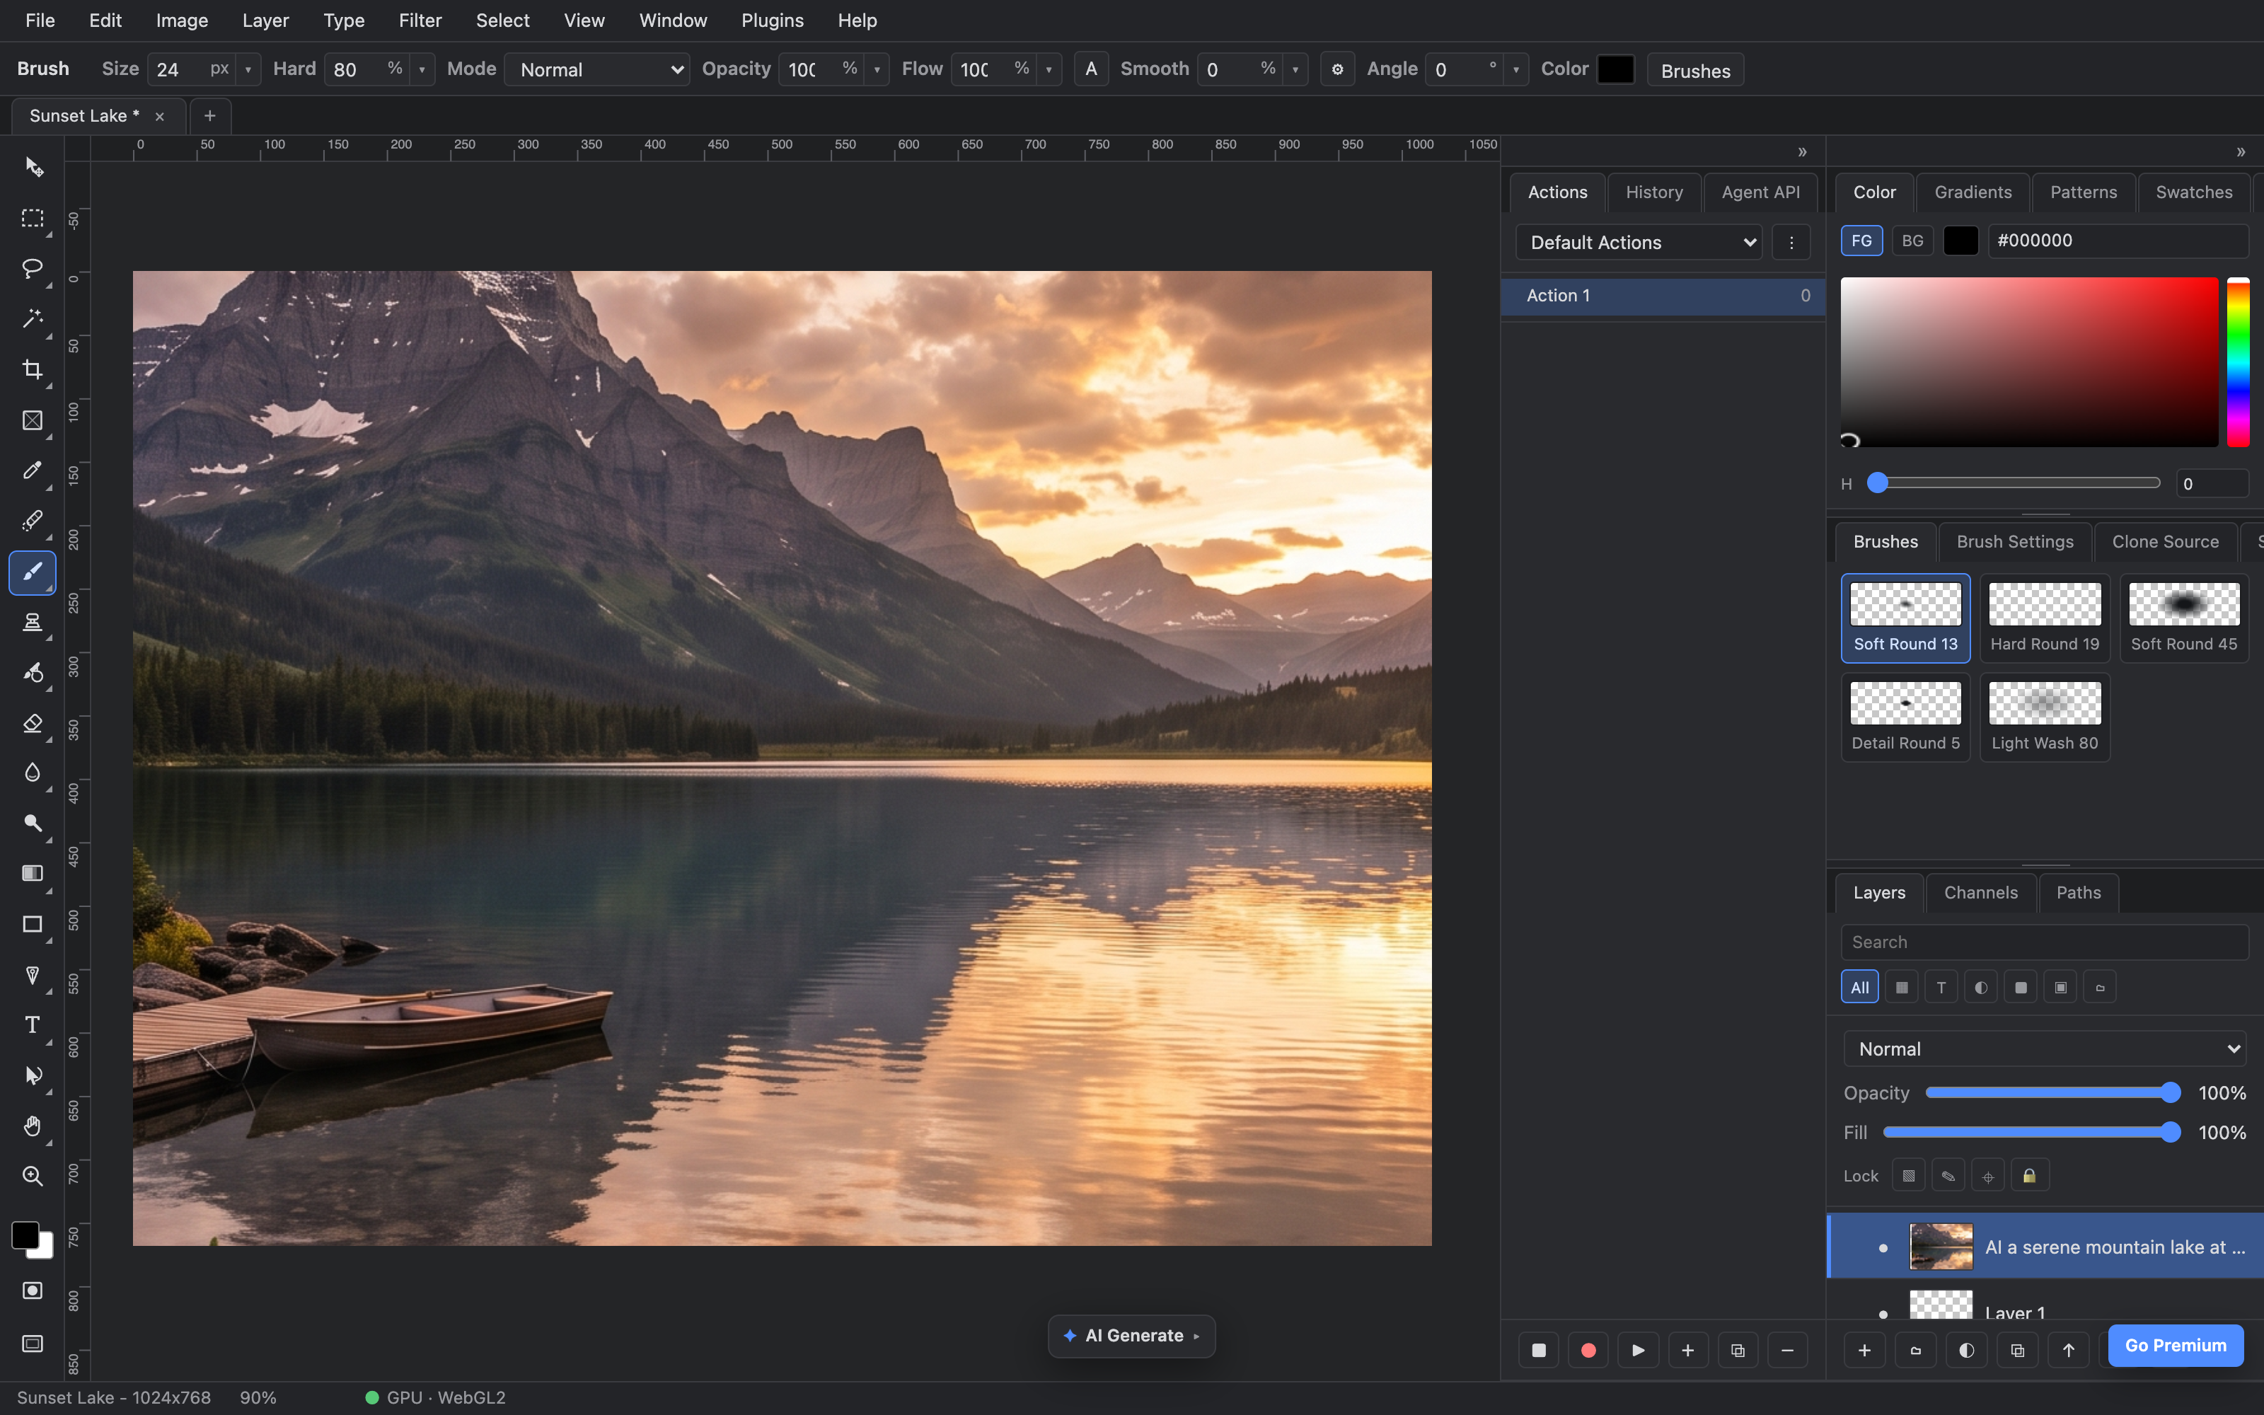2264x1415 pixels.
Task: Add an adjustment layer in Layers footer
Action: point(1967,1351)
